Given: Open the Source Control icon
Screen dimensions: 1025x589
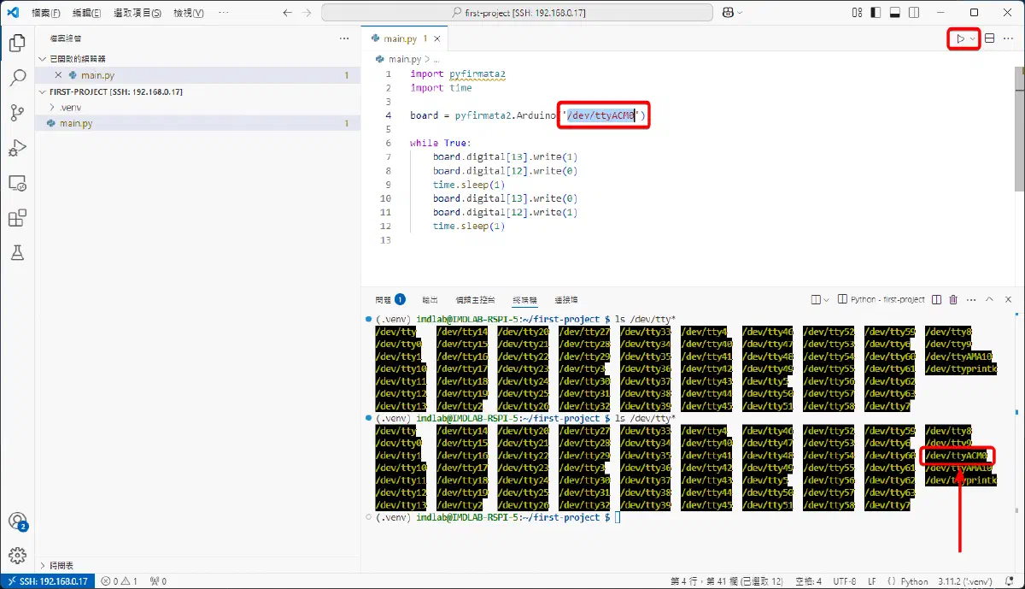Looking at the screenshot, I should (19, 112).
